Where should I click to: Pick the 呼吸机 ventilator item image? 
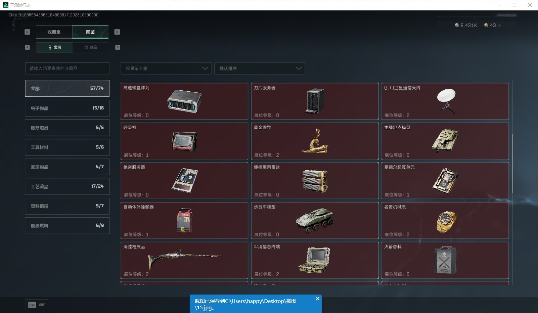(184, 141)
